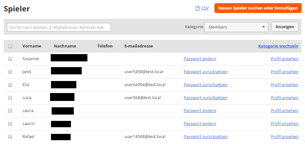The image size is (305, 144).
Task: Open 'Neuen Spieler suchen oder hinzufügen'
Action: tap(258, 8)
